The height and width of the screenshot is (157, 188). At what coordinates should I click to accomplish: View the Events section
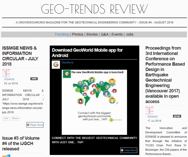pyautogui.click(x=117, y=34)
